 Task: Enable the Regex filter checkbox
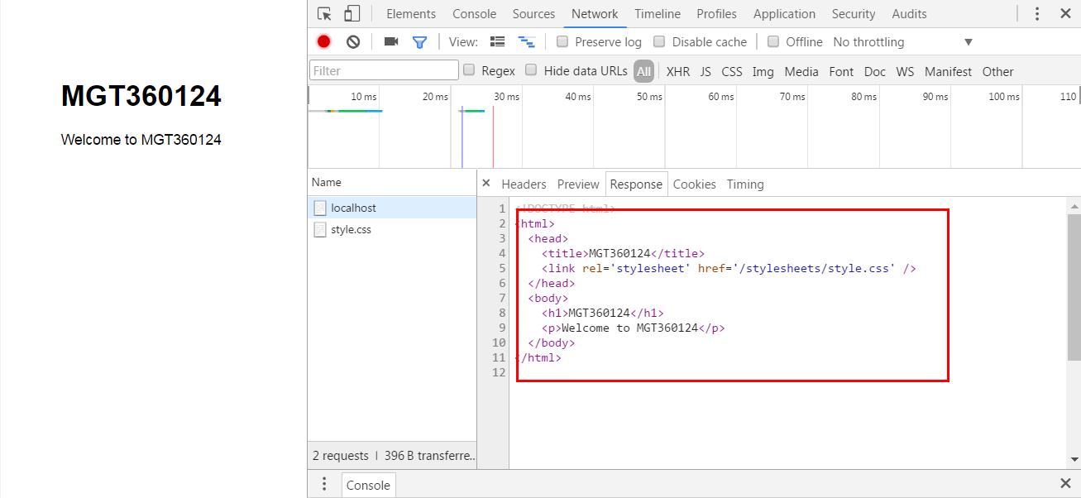coord(469,70)
